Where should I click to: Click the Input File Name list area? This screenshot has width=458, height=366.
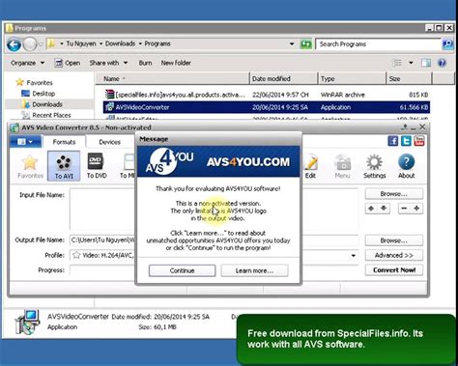click(214, 210)
